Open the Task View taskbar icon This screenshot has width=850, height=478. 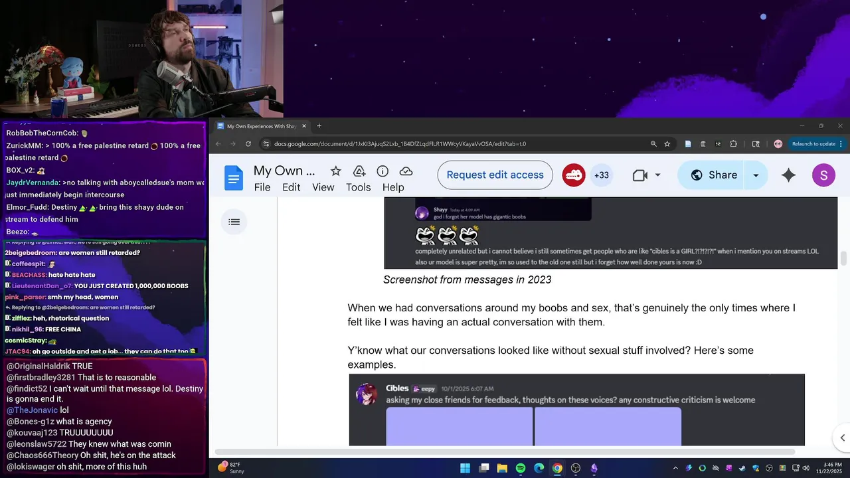pos(484,468)
